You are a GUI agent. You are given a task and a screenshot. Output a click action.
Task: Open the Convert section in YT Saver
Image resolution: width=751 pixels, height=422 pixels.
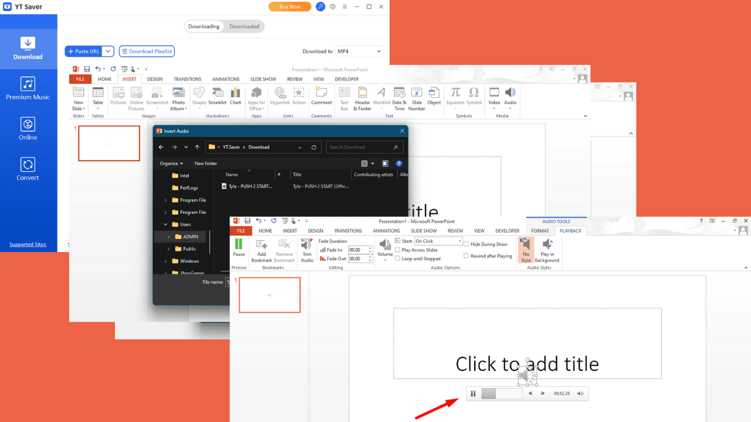(28, 169)
